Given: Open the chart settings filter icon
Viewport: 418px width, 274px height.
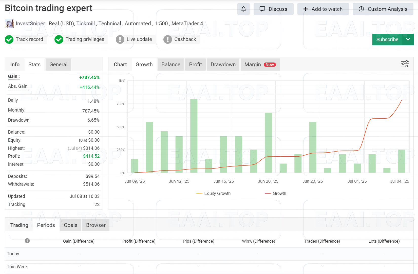Looking at the screenshot, I should pos(405,64).
